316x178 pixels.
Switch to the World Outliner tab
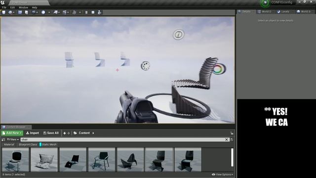point(266,12)
